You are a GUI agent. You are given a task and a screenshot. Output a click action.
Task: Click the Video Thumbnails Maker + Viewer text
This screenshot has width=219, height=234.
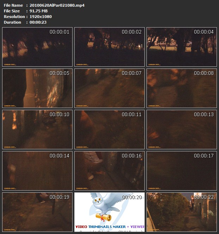point(110,227)
